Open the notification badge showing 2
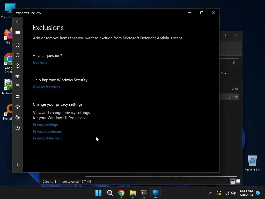This screenshot has width=265, height=199. point(258,193)
